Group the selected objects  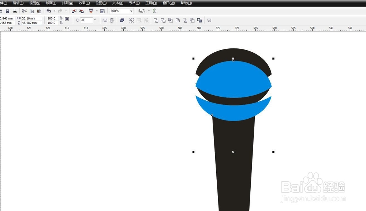[132, 20]
